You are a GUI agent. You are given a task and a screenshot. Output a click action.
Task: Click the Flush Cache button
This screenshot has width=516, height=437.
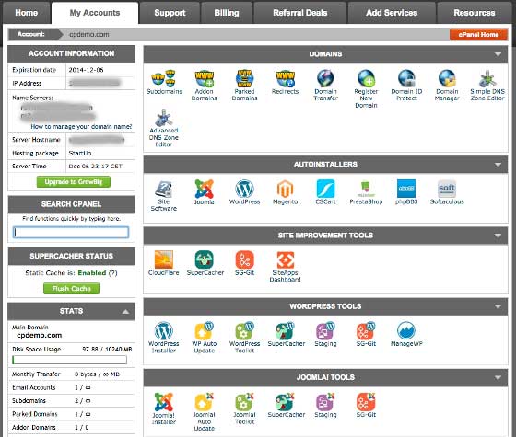72,289
